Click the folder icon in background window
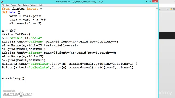This screenshot has height=98, width=175. pos(171,9)
